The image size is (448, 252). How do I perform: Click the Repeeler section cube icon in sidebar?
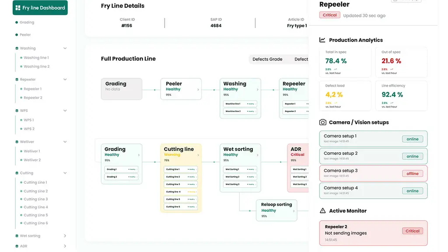17,80
